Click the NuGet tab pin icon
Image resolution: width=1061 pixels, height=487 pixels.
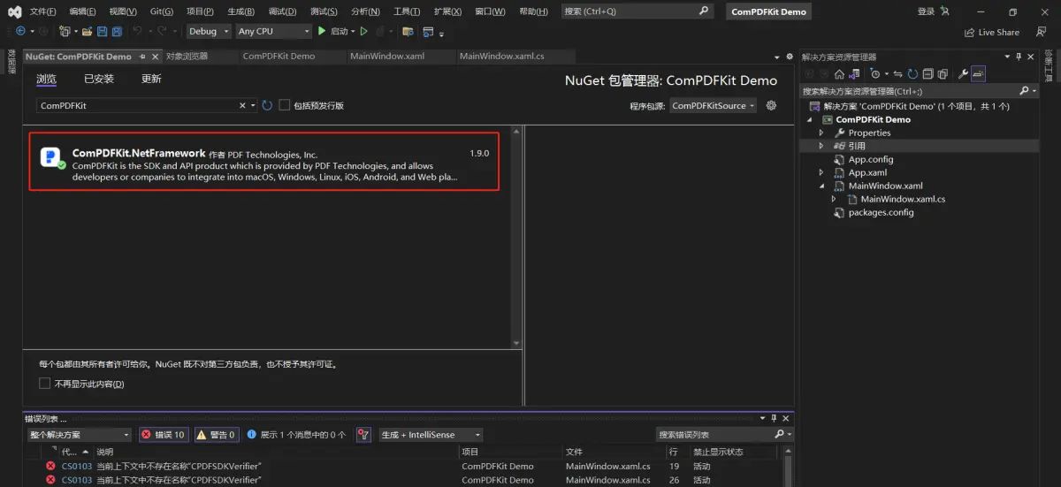pyautogui.click(x=142, y=57)
